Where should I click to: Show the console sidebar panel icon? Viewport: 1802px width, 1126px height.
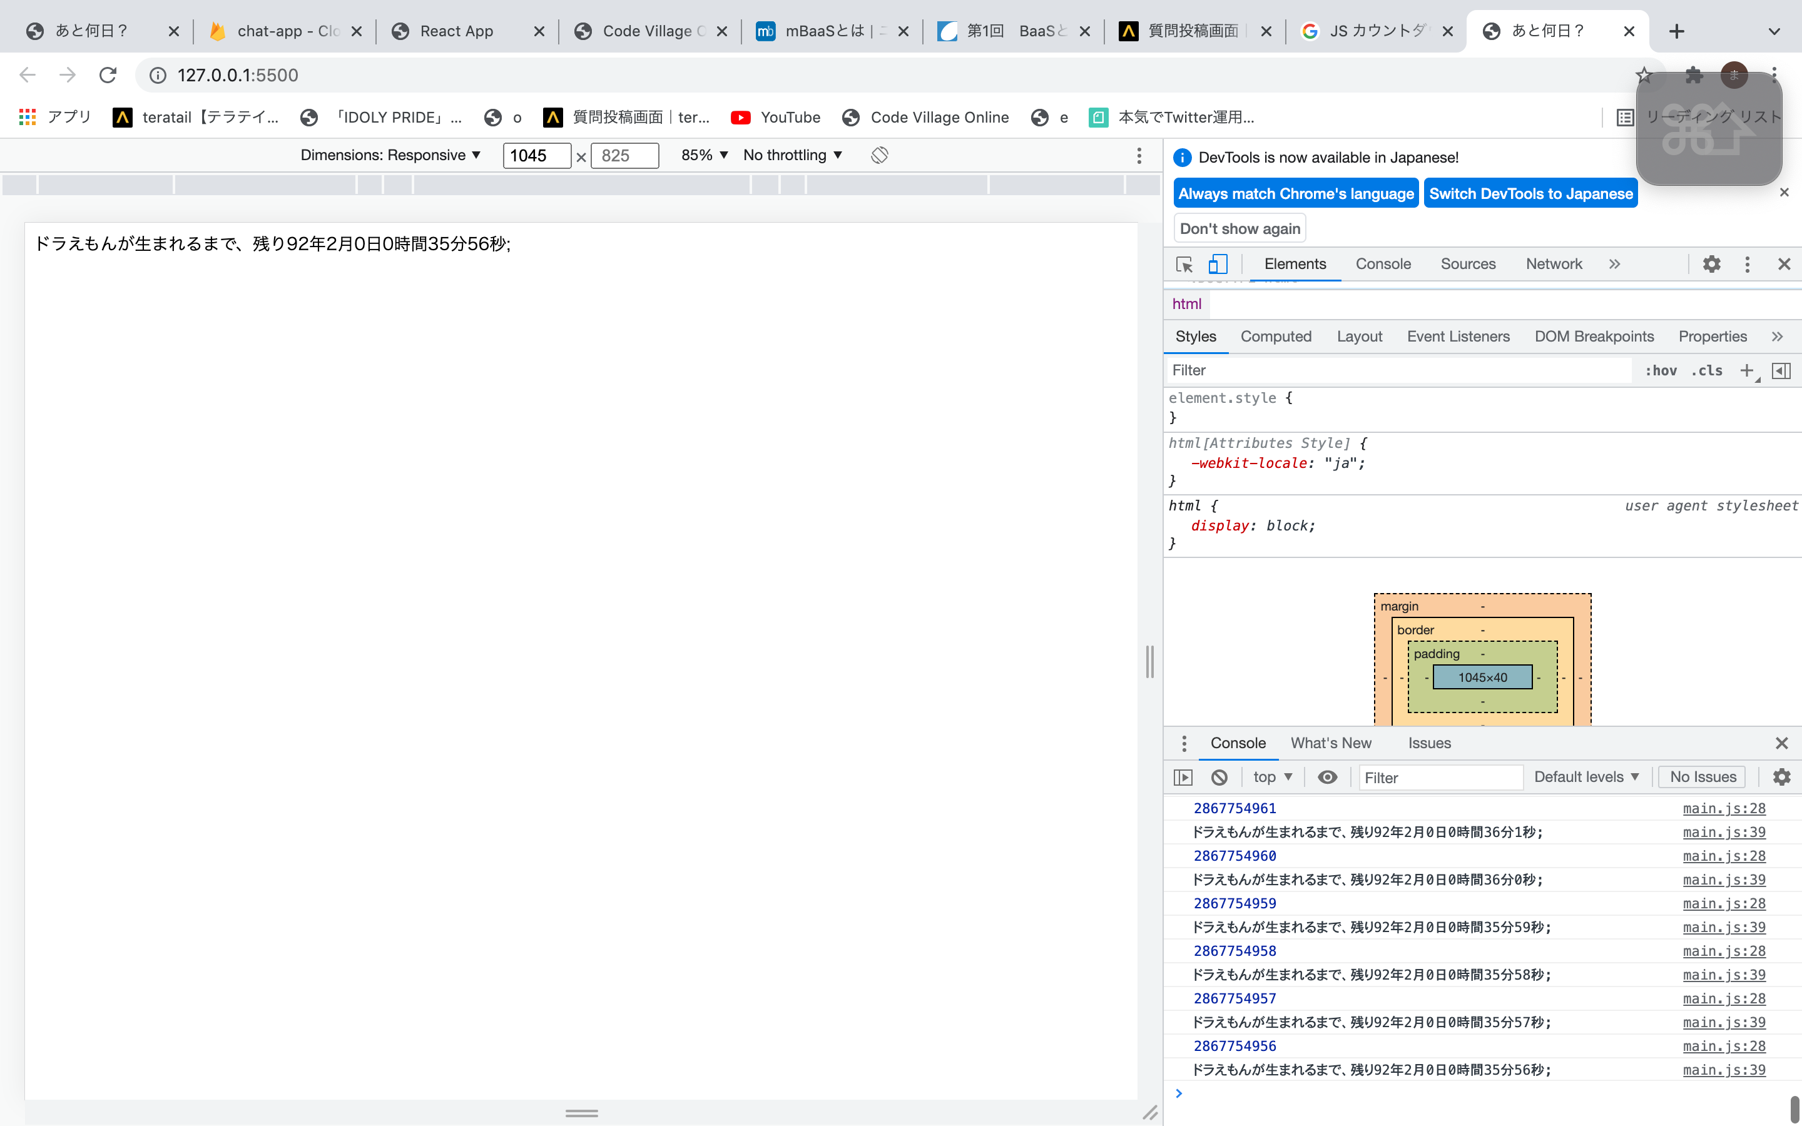pyautogui.click(x=1183, y=778)
